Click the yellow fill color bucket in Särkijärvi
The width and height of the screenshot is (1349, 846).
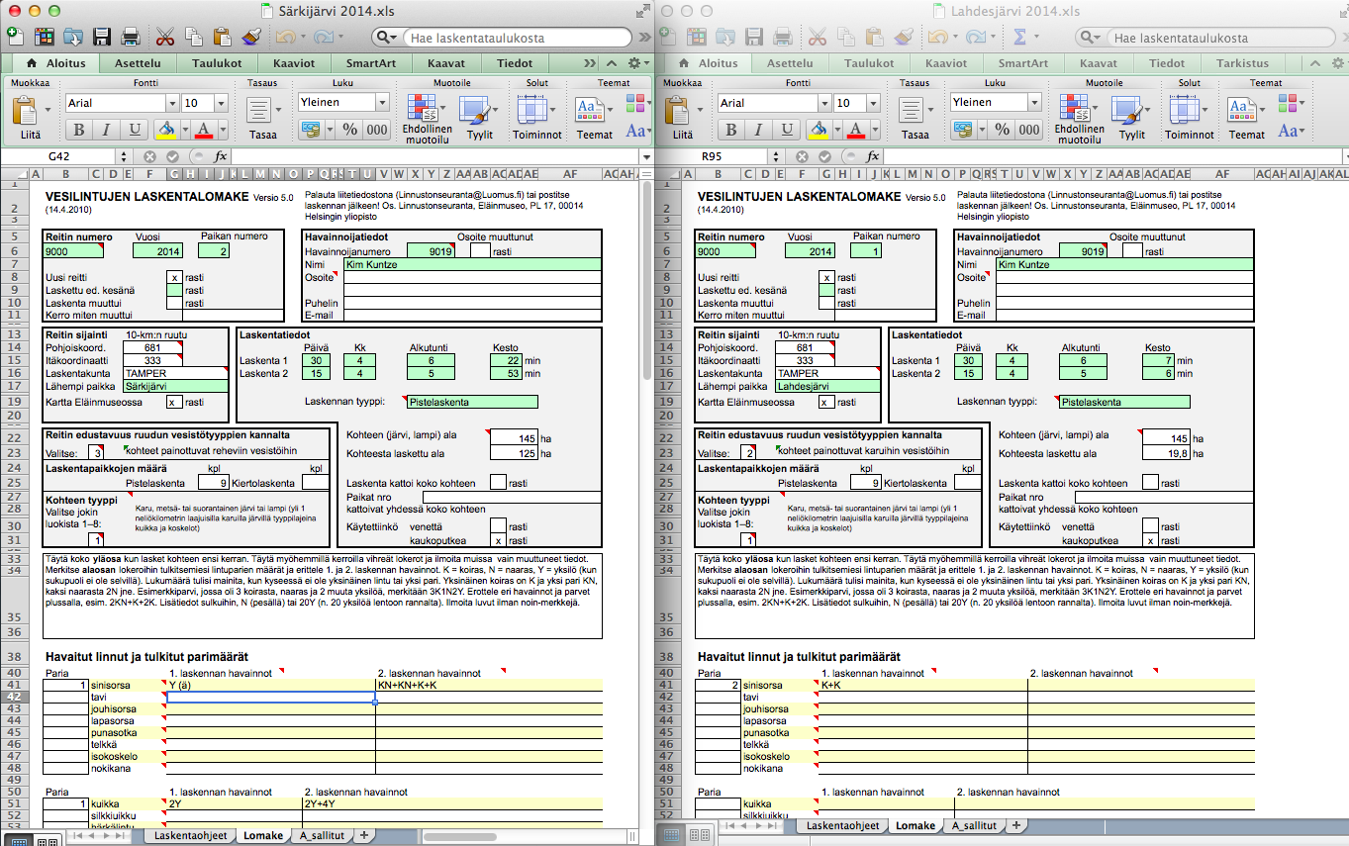(x=166, y=130)
